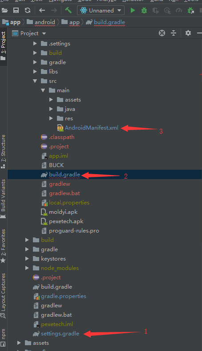Click the Save All disk icon
202x351 pixels.
16,10
